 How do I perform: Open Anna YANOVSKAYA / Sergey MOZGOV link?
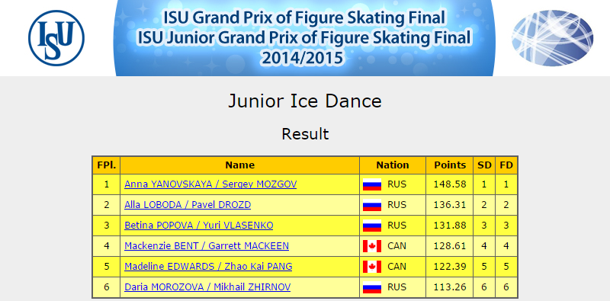(210, 184)
